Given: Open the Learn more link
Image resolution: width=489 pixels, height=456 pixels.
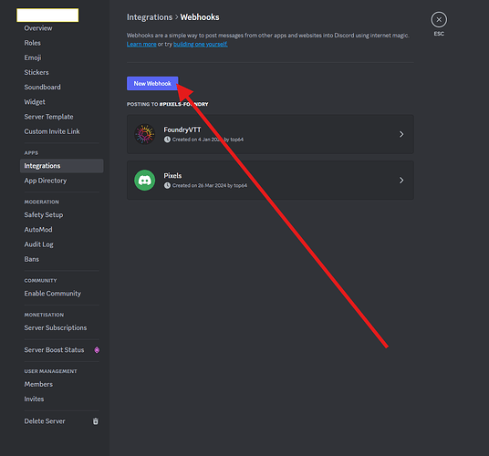Looking at the screenshot, I should click(141, 45).
